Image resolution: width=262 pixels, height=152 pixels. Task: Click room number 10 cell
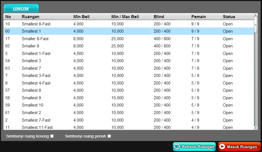coord(8,24)
